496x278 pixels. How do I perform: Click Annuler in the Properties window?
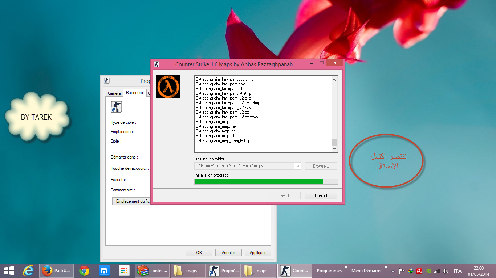tap(228, 253)
